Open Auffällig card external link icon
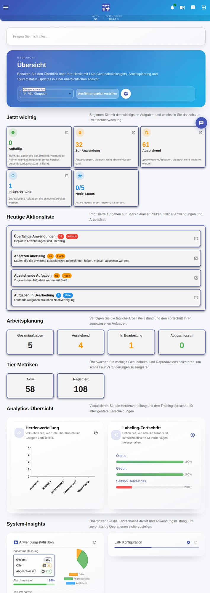210x593 pixels. pyautogui.click(x=67, y=133)
